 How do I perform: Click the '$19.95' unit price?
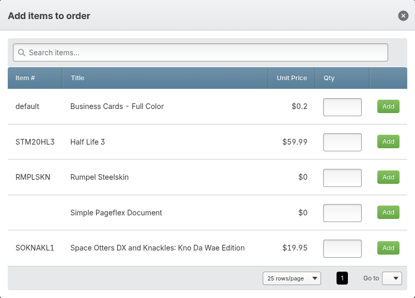(295, 248)
